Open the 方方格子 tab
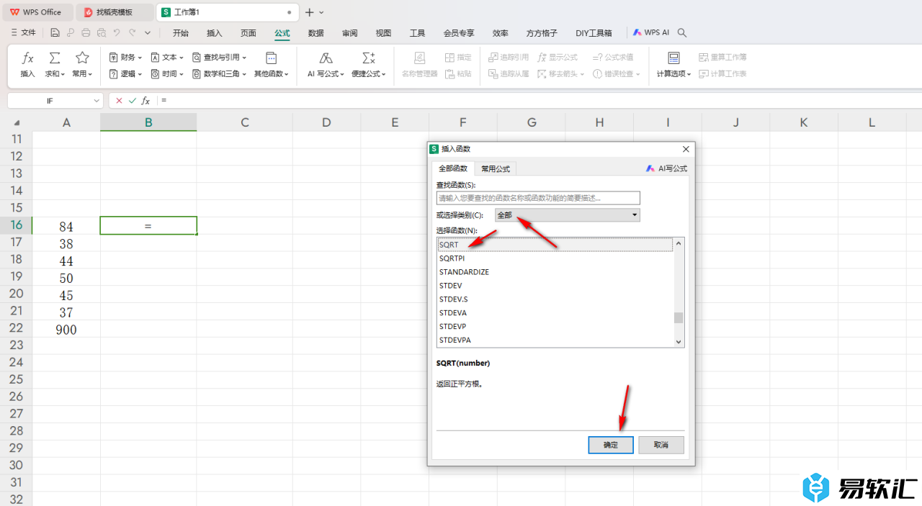Viewport: 922px width, 506px height. pos(542,33)
